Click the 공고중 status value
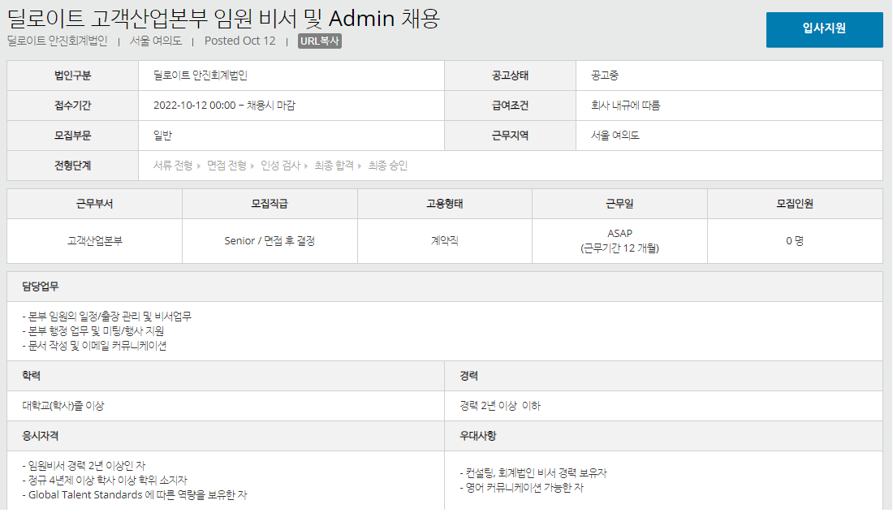The image size is (893, 526). coord(605,75)
